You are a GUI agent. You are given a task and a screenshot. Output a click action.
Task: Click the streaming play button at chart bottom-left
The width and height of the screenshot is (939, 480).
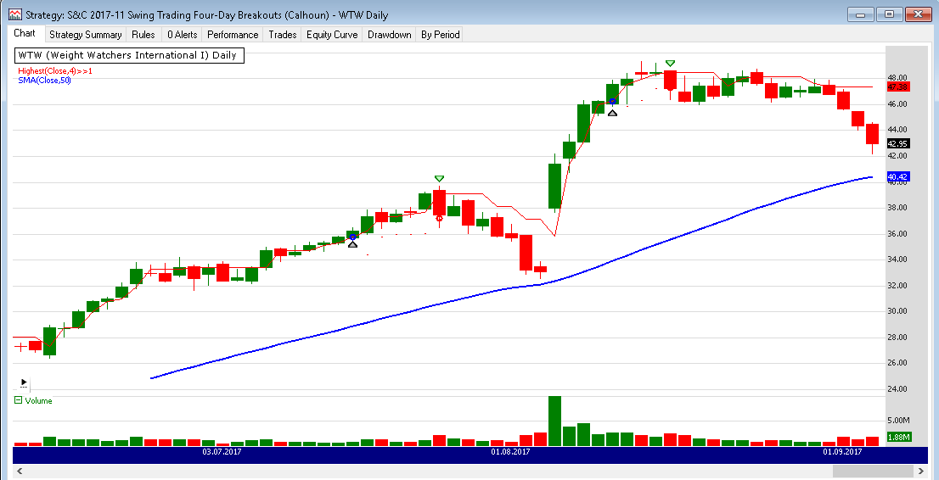[x=24, y=382]
